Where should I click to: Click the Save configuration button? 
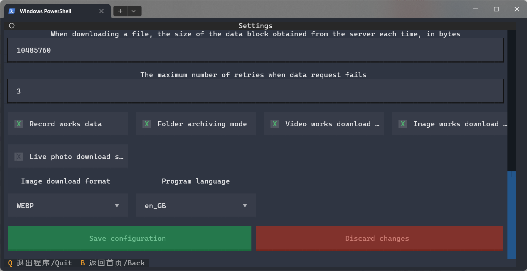coord(129,238)
